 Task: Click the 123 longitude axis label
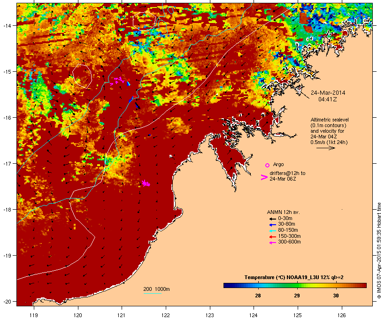click(210, 315)
